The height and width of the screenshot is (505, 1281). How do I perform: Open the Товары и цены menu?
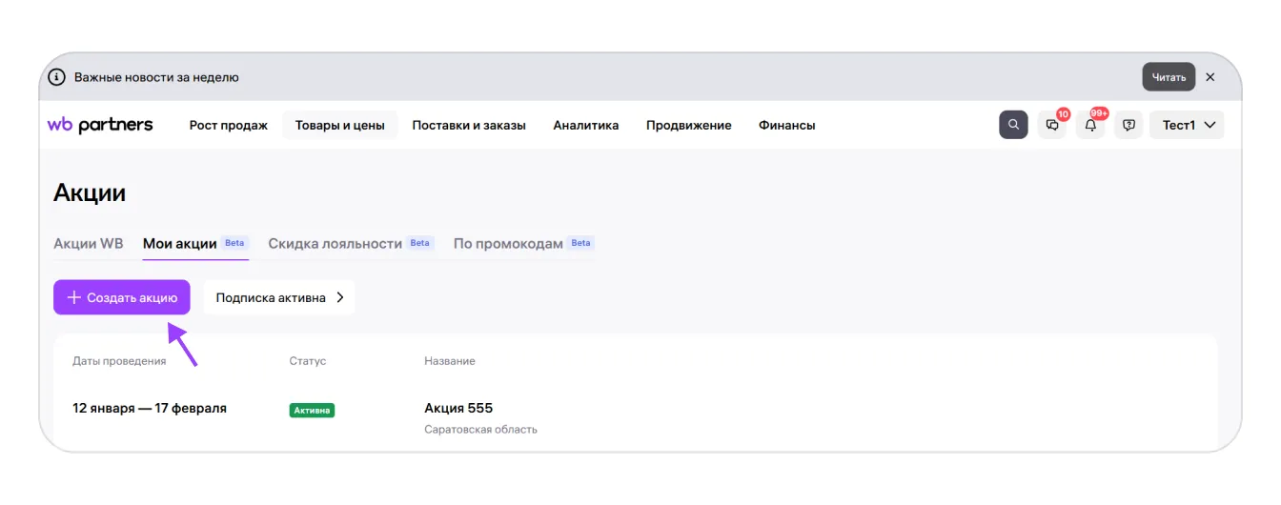tap(339, 125)
